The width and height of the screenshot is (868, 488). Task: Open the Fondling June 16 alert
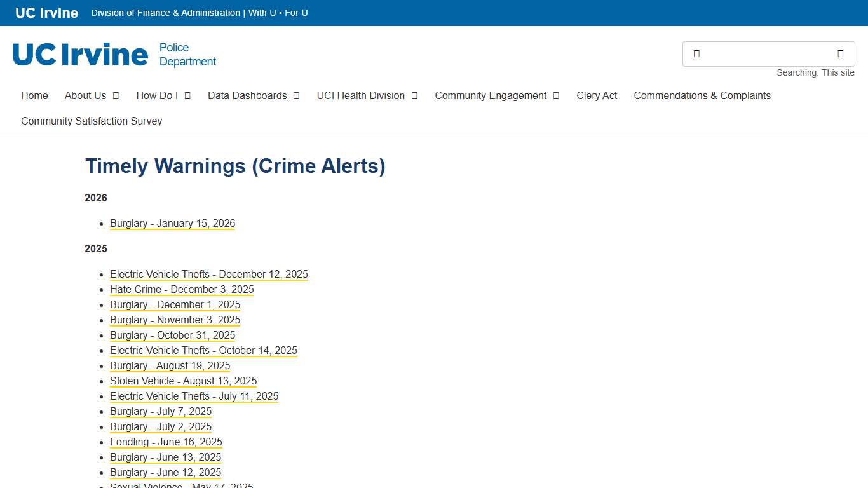(166, 442)
